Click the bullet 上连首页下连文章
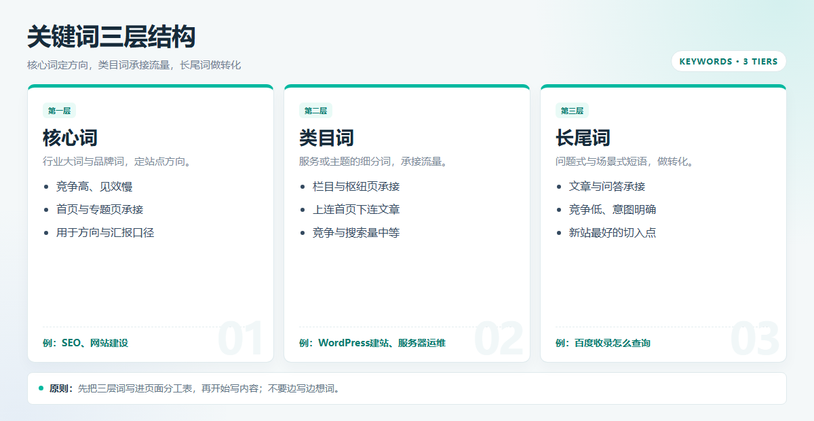Screen dimensions: 814x421 [356, 210]
